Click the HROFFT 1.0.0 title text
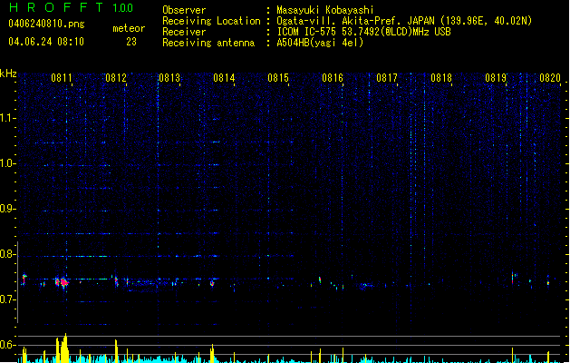This screenshot has width=570, height=363. [x=72, y=7]
